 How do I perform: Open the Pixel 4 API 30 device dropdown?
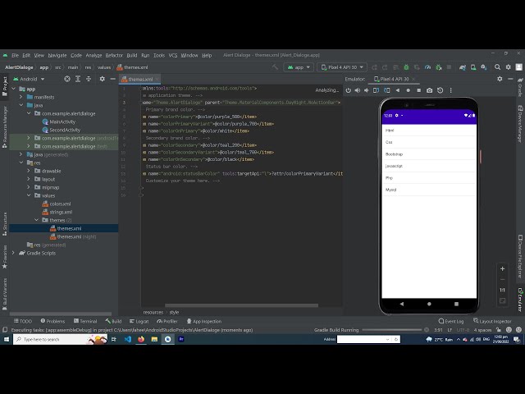342,67
